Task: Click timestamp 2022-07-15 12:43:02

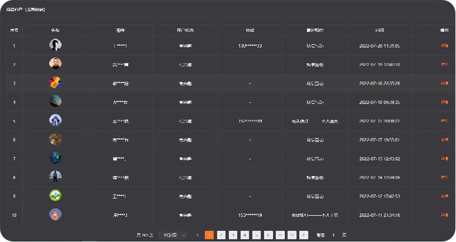Action: [x=379, y=159]
